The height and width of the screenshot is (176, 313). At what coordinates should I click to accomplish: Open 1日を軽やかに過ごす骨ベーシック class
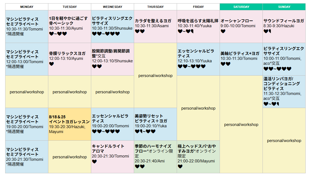click(x=70, y=26)
